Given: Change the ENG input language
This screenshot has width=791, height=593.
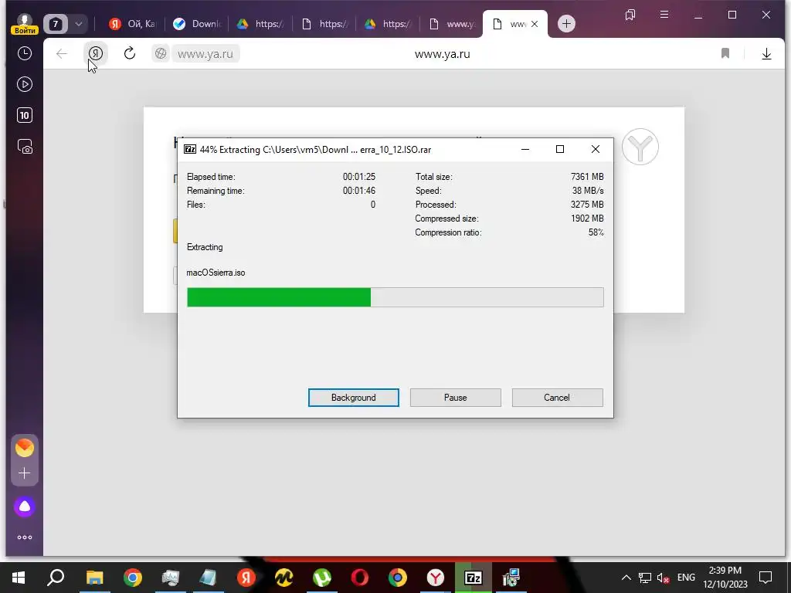Looking at the screenshot, I should (x=686, y=578).
